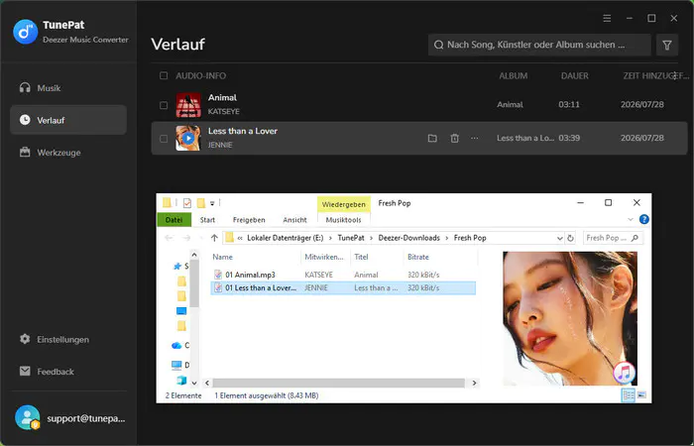
Task: Click properties checkmark icon in Explorer titlebar
Action: [186, 203]
